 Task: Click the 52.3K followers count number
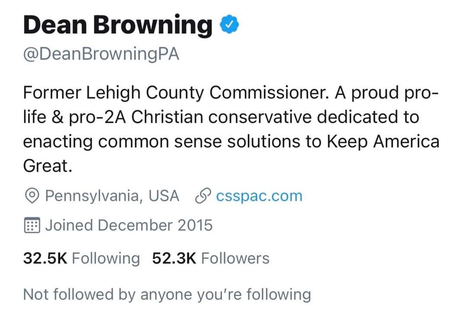[x=174, y=258]
